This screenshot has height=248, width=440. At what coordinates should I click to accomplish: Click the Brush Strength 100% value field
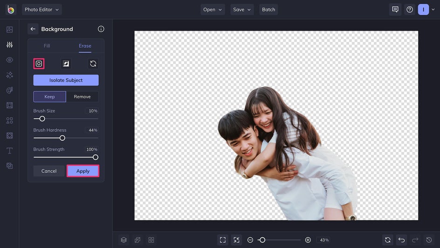[92, 149]
